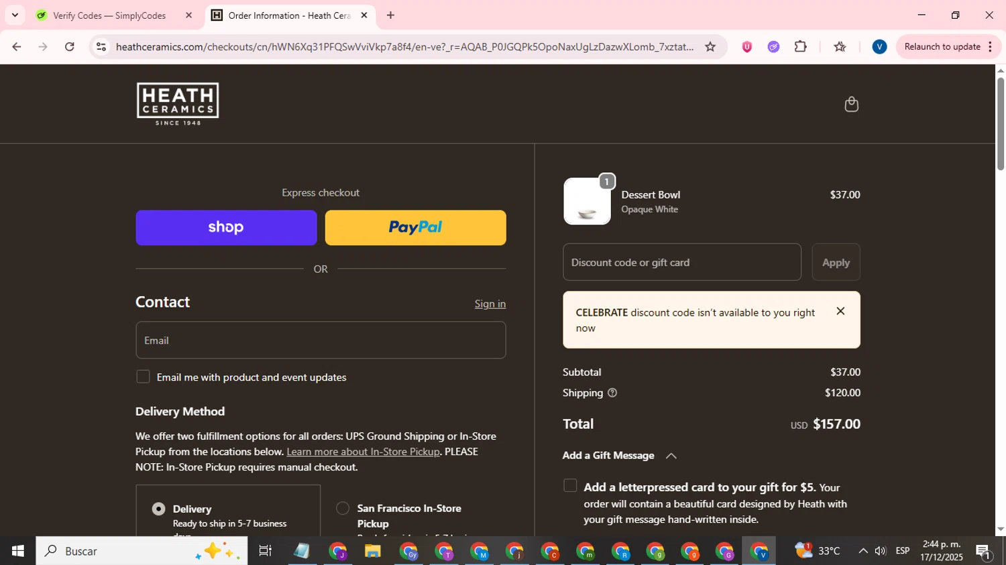
Task: Open the uBlock shield extension icon
Action: click(x=746, y=47)
